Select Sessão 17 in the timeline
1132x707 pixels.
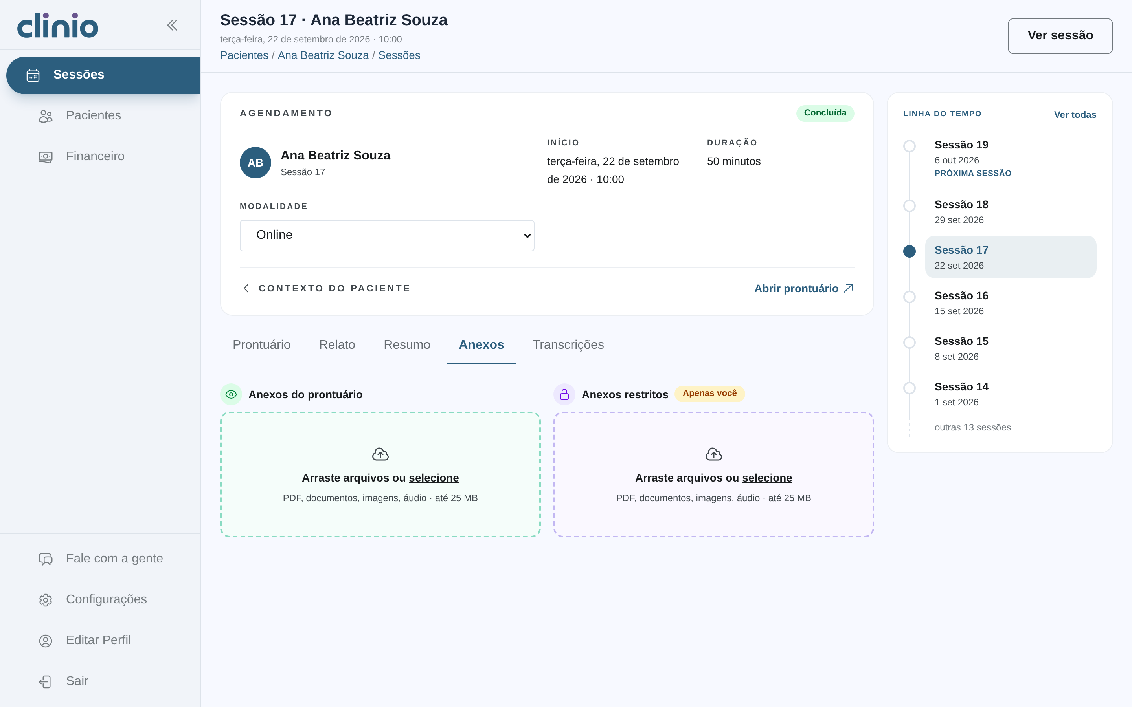coord(1011,257)
